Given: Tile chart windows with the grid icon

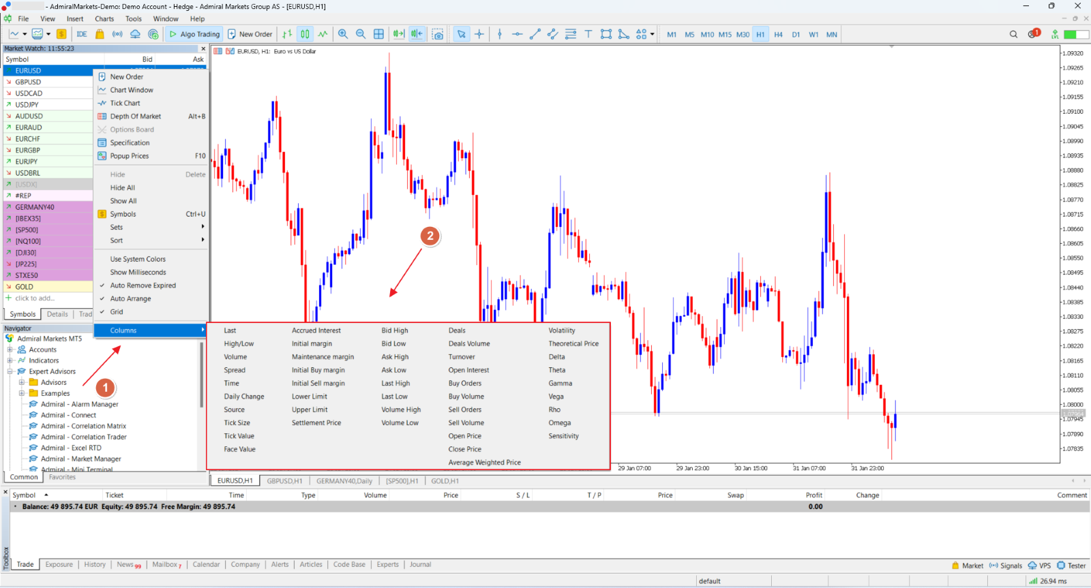Looking at the screenshot, I should (x=378, y=34).
